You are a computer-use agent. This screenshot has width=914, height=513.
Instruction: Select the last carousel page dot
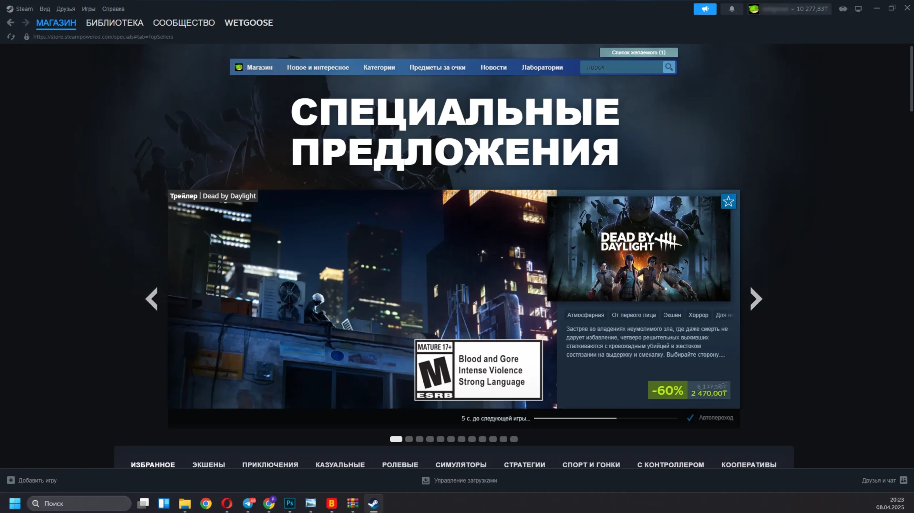514,439
